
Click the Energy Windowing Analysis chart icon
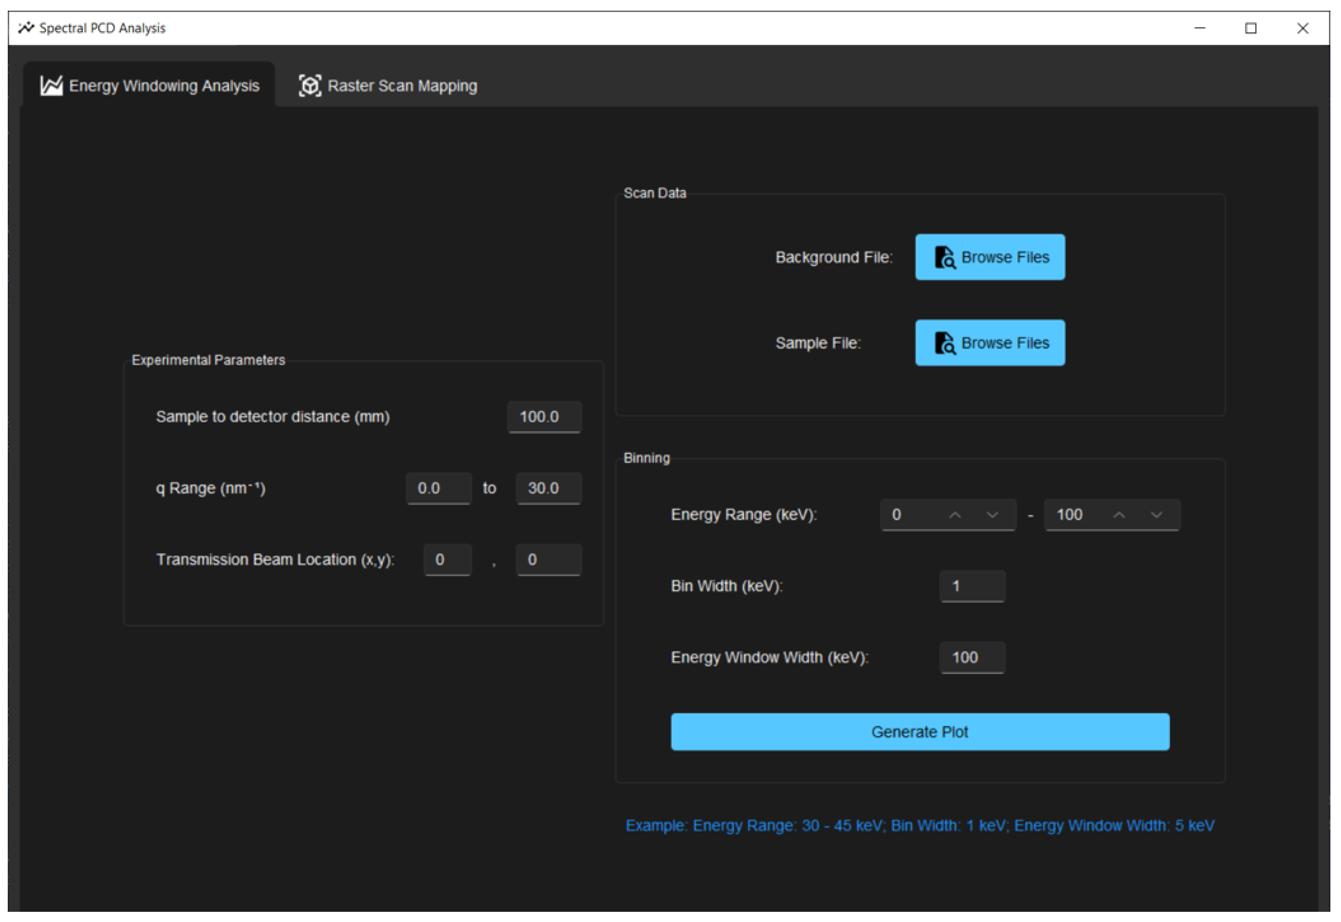(51, 86)
